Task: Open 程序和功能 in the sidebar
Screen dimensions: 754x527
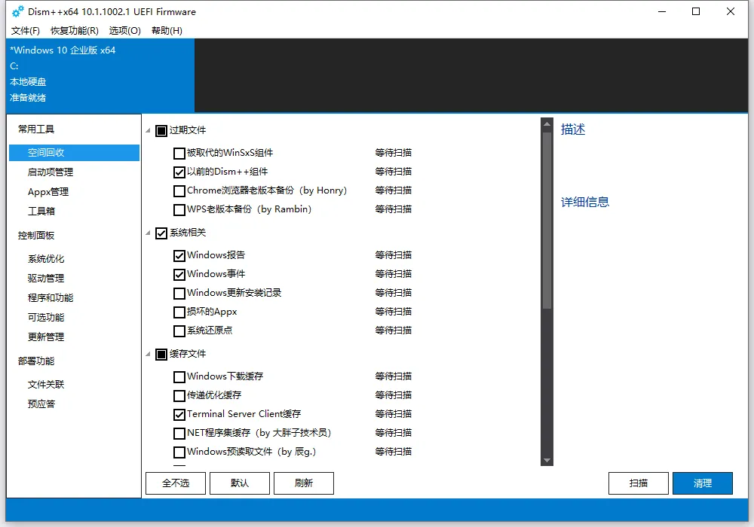Action: click(51, 297)
